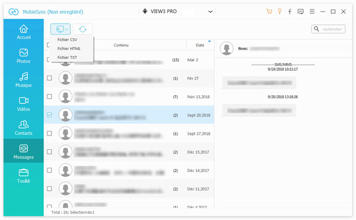Expand the VIEW3 PRO device dropdown
This screenshot has width=356, height=220.
pos(211,12)
